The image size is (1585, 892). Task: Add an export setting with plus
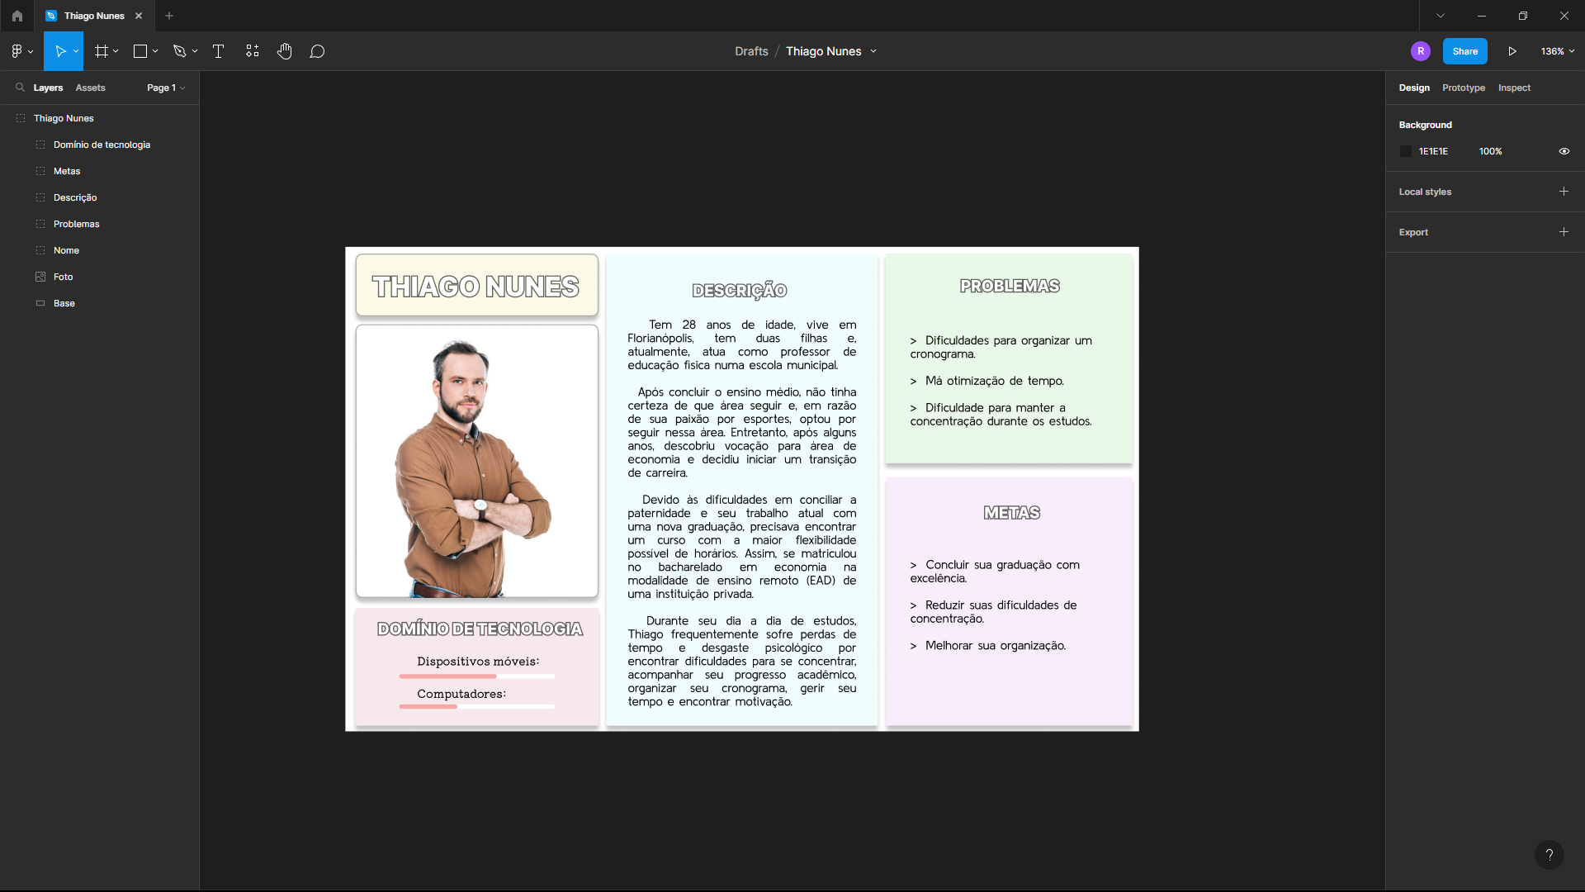(1564, 231)
